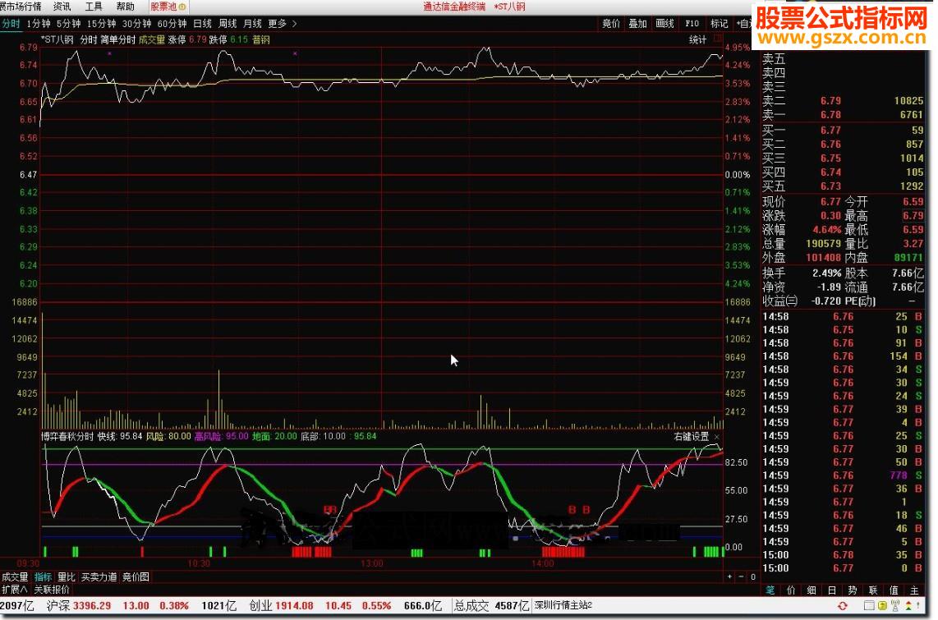Image resolution: width=938 pixels, height=620 pixels.
Task: Open the 市场行情 menu
Action: 21,7
